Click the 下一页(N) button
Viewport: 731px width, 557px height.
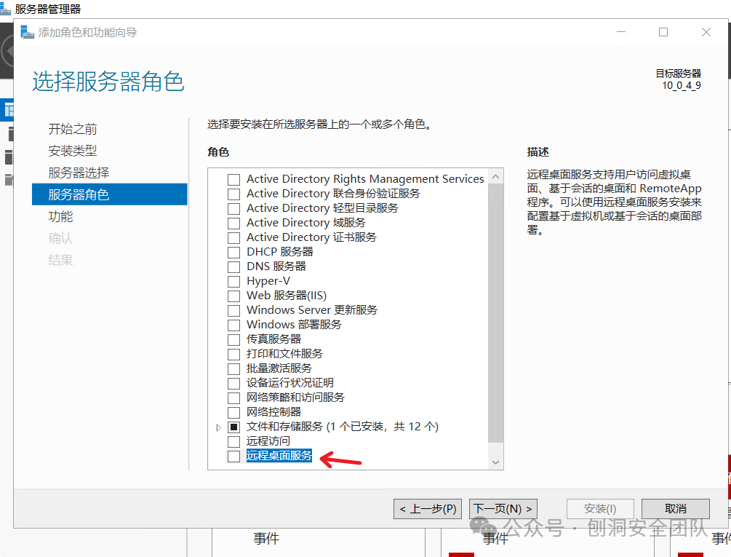coord(503,508)
